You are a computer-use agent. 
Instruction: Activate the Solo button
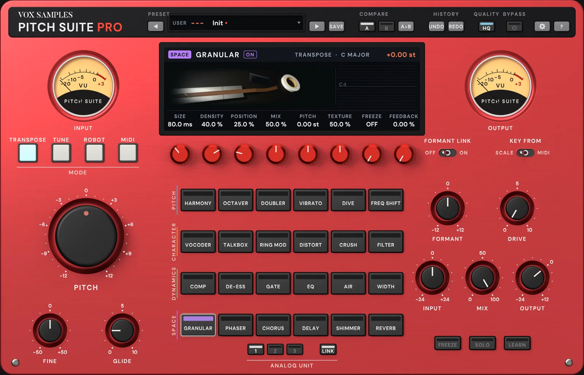482,343
